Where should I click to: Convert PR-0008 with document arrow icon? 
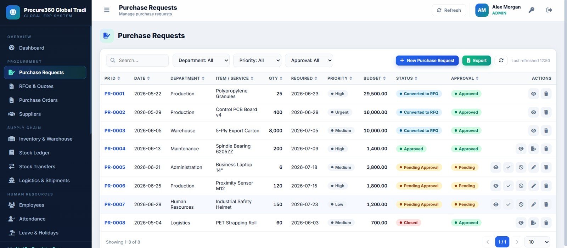[x=533, y=223]
